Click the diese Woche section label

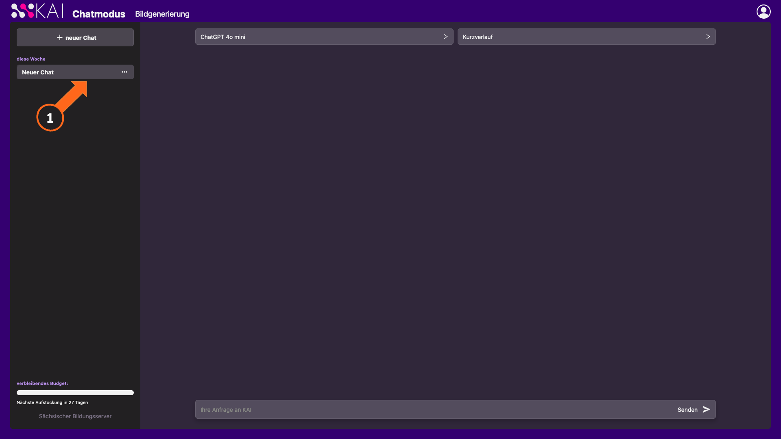coord(31,59)
